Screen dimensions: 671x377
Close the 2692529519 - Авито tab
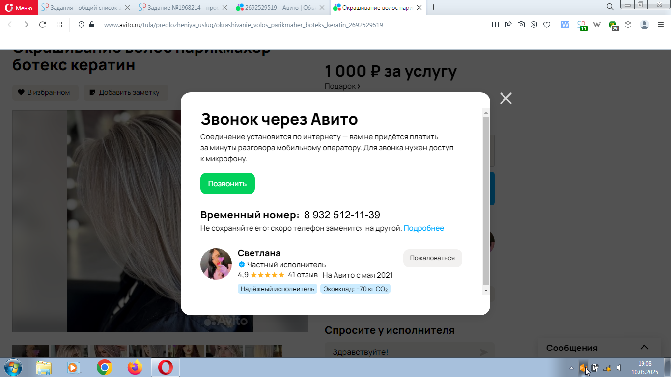coord(322,7)
